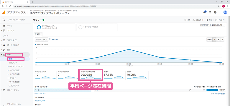The width and height of the screenshot is (230, 106).
Task: Open a new browser tab with plus
Action: 32,2
